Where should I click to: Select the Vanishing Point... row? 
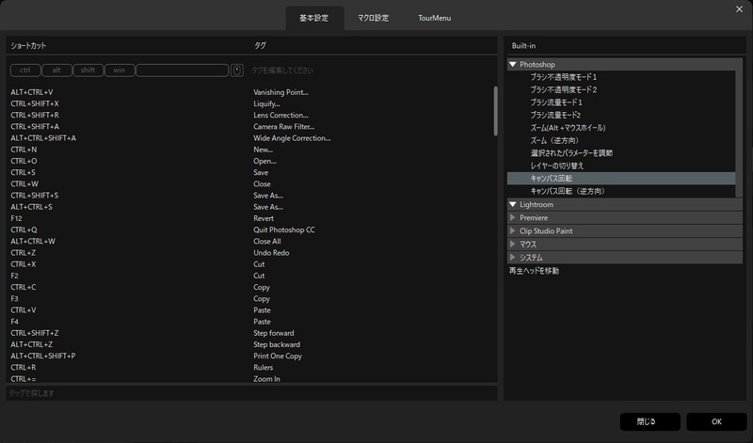pyautogui.click(x=249, y=92)
